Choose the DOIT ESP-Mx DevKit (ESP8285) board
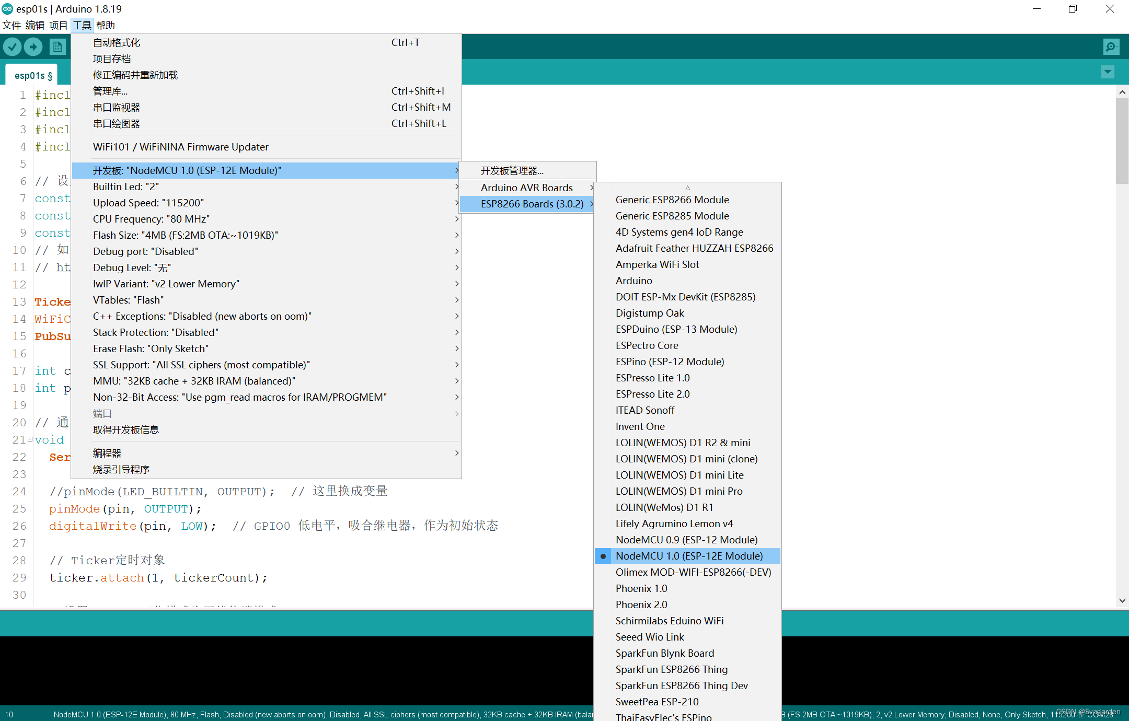The image size is (1129, 721). (x=688, y=297)
